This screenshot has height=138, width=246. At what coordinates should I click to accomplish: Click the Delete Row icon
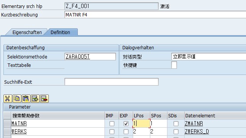44,99
